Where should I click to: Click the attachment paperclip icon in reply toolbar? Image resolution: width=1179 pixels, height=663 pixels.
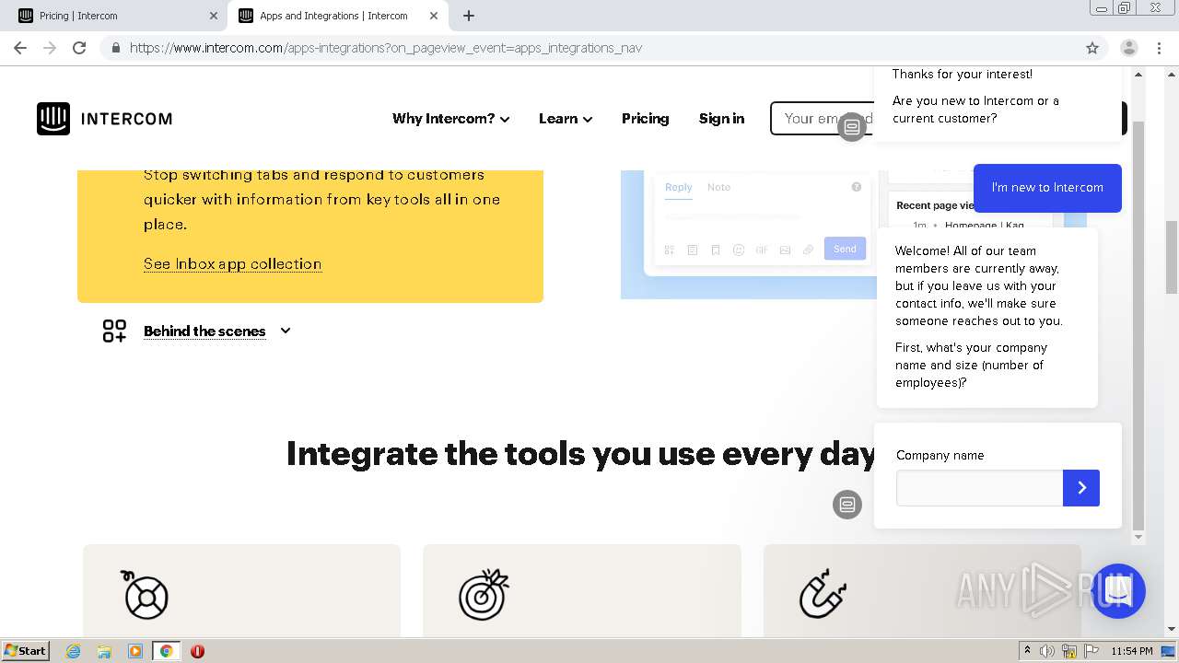tap(808, 250)
